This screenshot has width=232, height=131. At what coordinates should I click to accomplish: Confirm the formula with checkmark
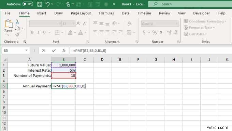click(x=54, y=50)
